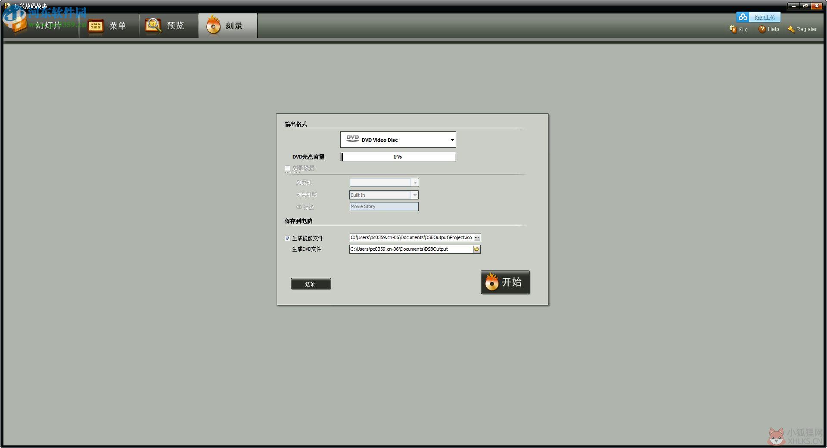This screenshot has height=448, width=827.
Task: Select the 刻录 burn tab
Action: pyautogui.click(x=228, y=25)
